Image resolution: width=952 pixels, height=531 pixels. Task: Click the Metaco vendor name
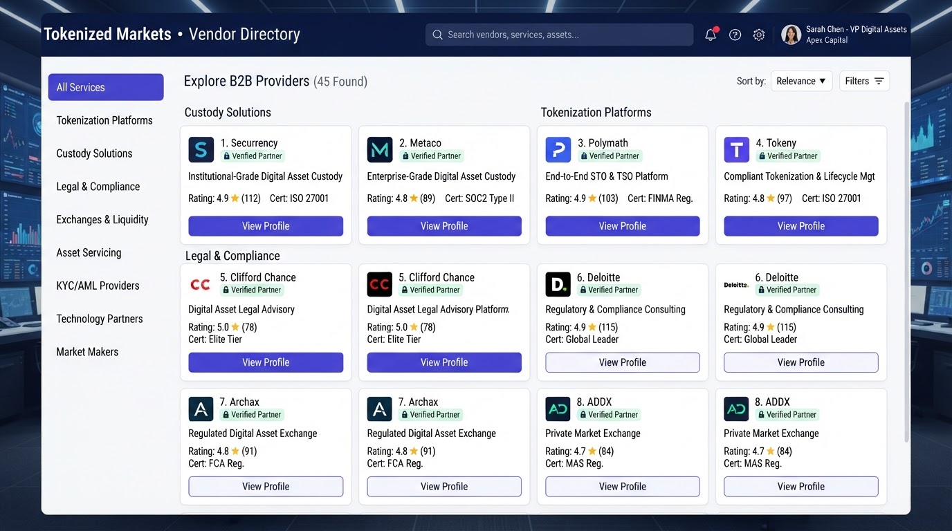420,143
